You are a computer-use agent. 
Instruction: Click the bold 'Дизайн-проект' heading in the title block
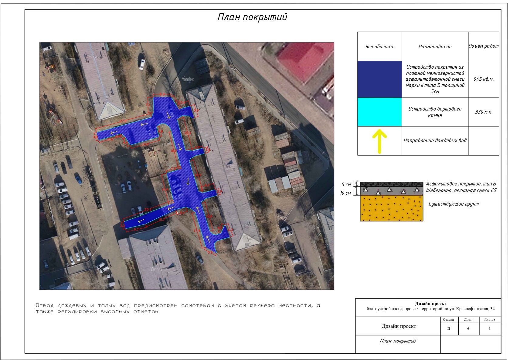(430, 304)
